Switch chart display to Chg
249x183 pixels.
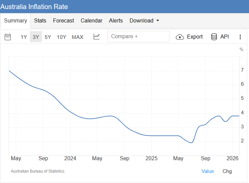pyautogui.click(x=227, y=171)
